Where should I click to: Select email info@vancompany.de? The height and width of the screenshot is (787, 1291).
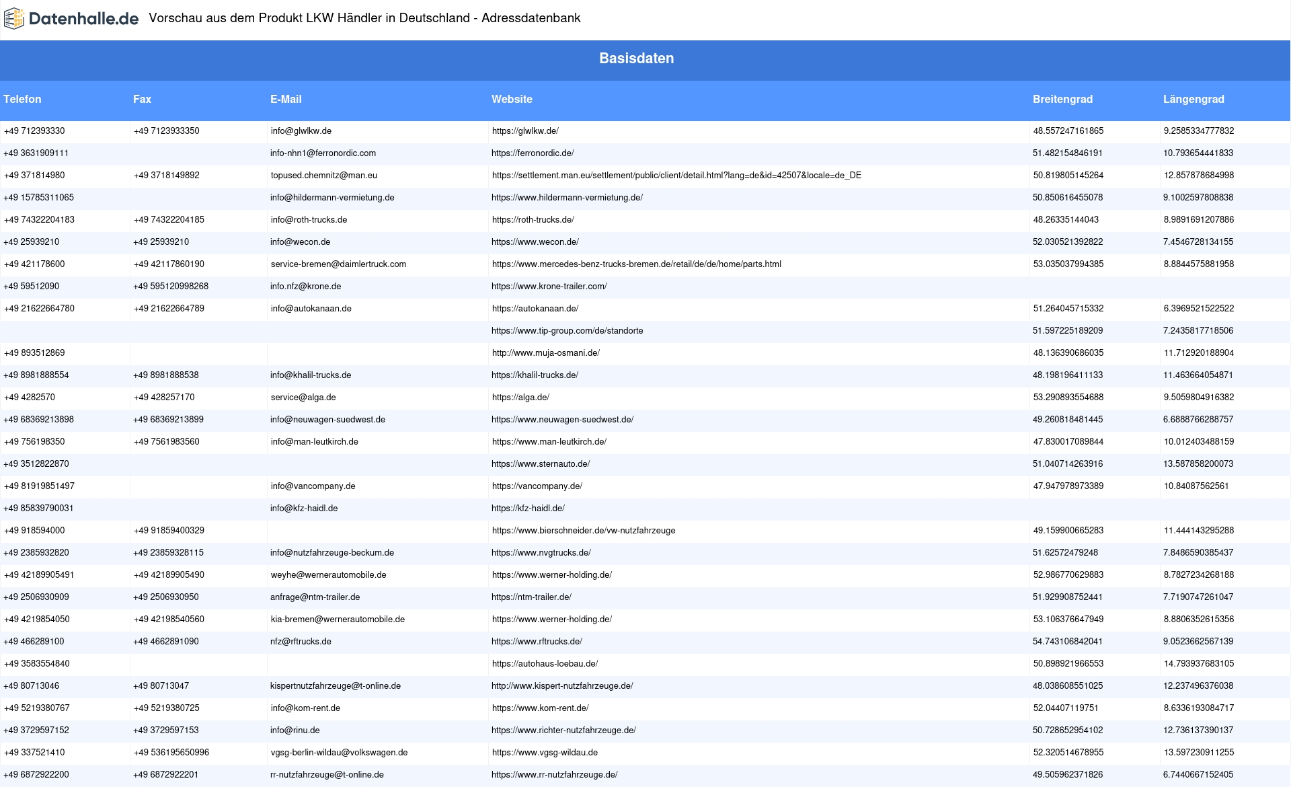tap(313, 486)
